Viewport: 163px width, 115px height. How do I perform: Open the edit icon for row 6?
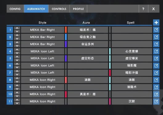point(156,66)
